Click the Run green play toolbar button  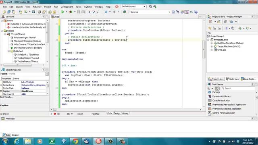coord(62,12)
